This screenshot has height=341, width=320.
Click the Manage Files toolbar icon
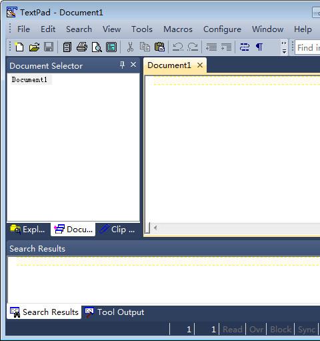click(67, 47)
